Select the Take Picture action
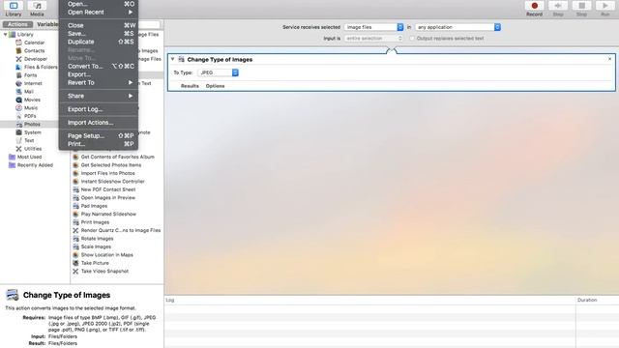 click(95, 263)
